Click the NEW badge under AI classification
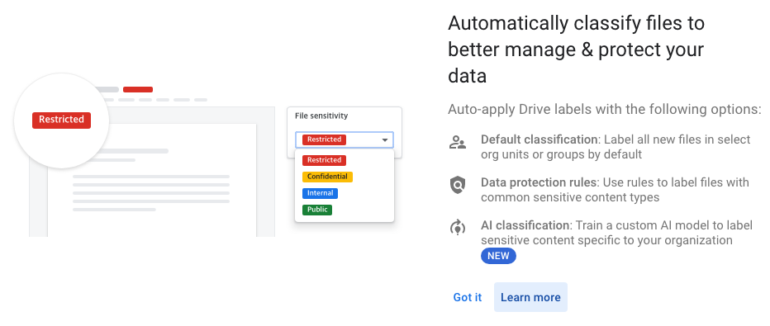 498,256
